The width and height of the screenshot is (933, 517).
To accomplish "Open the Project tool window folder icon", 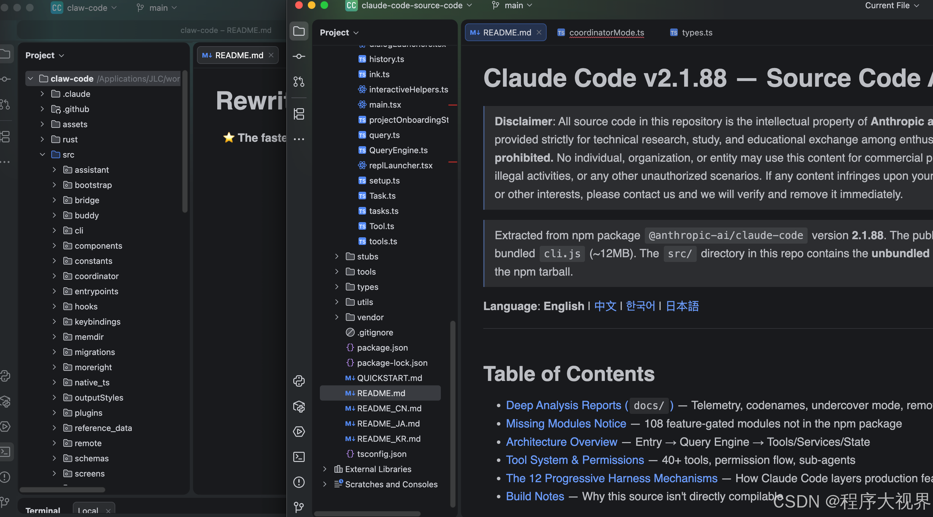I will pos(299,31).
